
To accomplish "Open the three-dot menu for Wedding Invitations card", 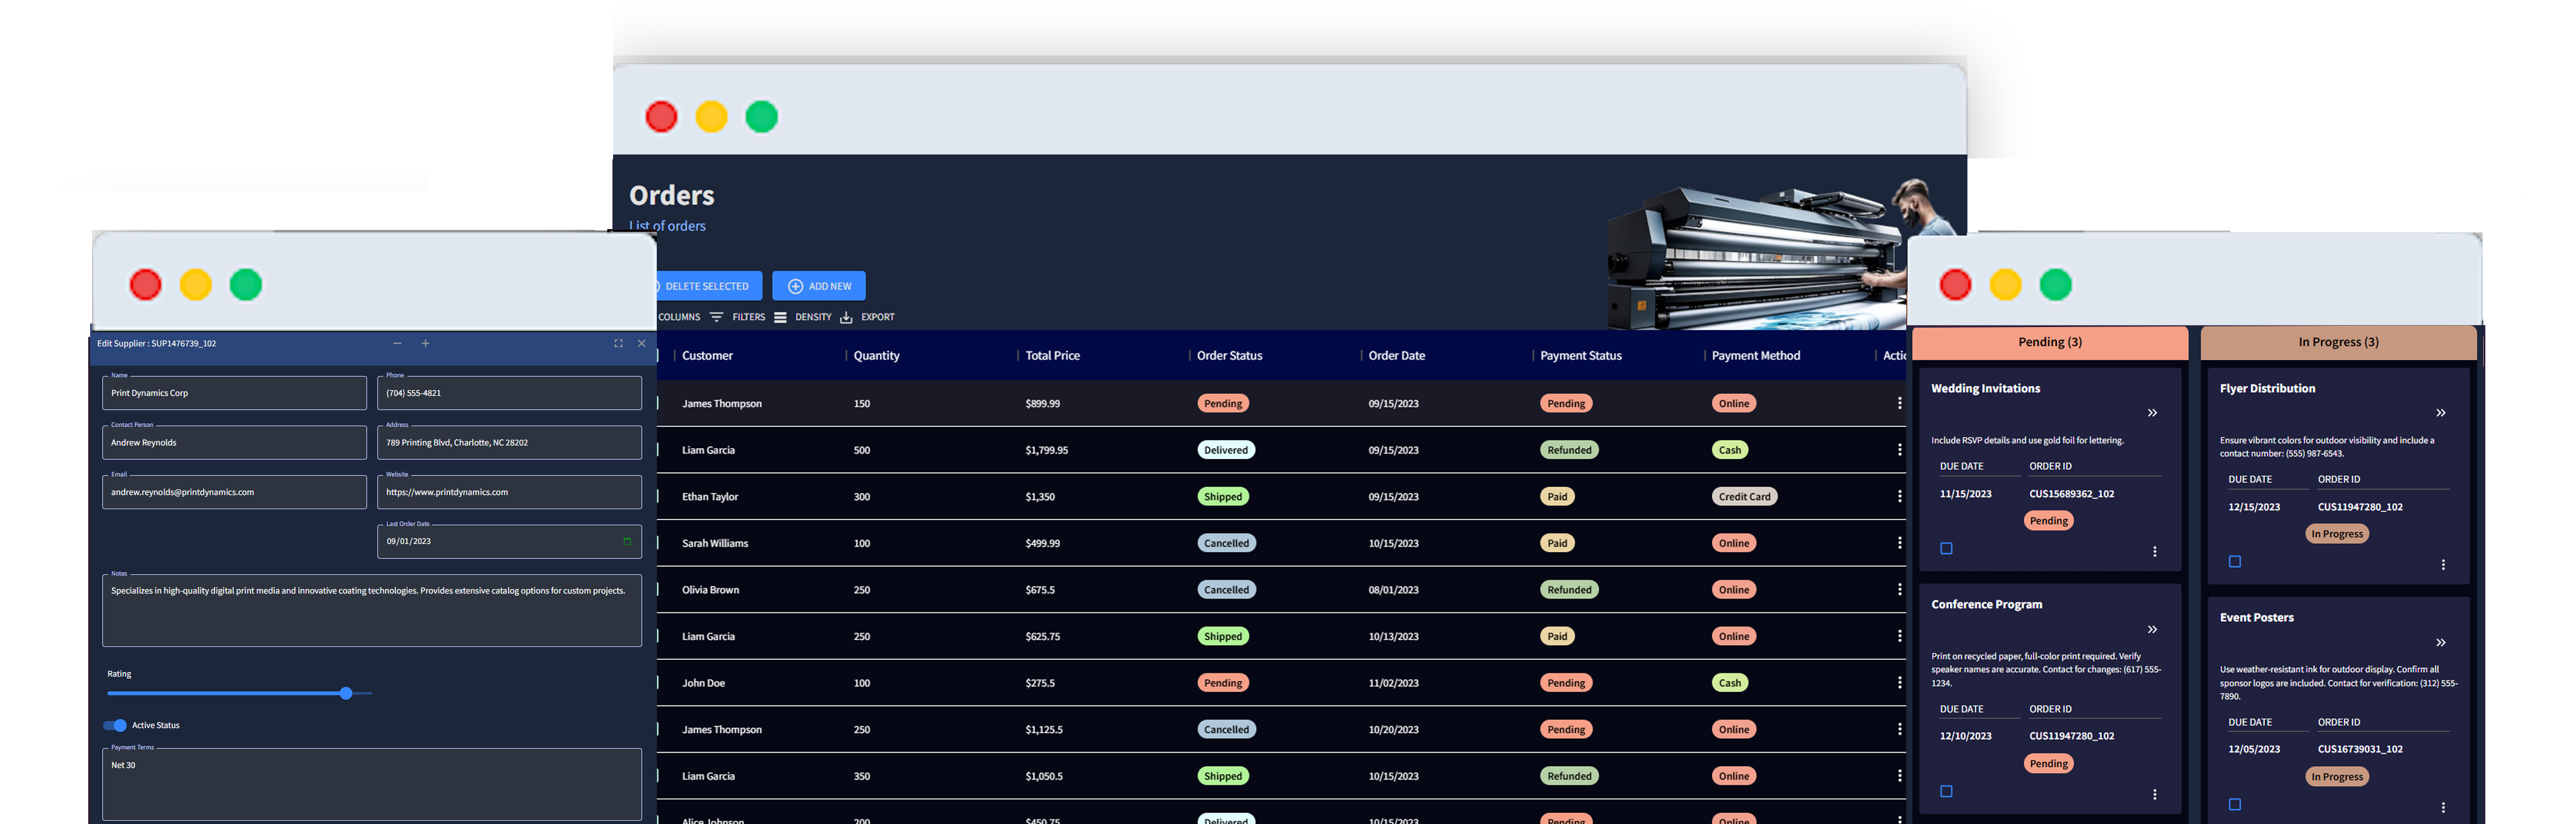I will tap(2154, 551).
